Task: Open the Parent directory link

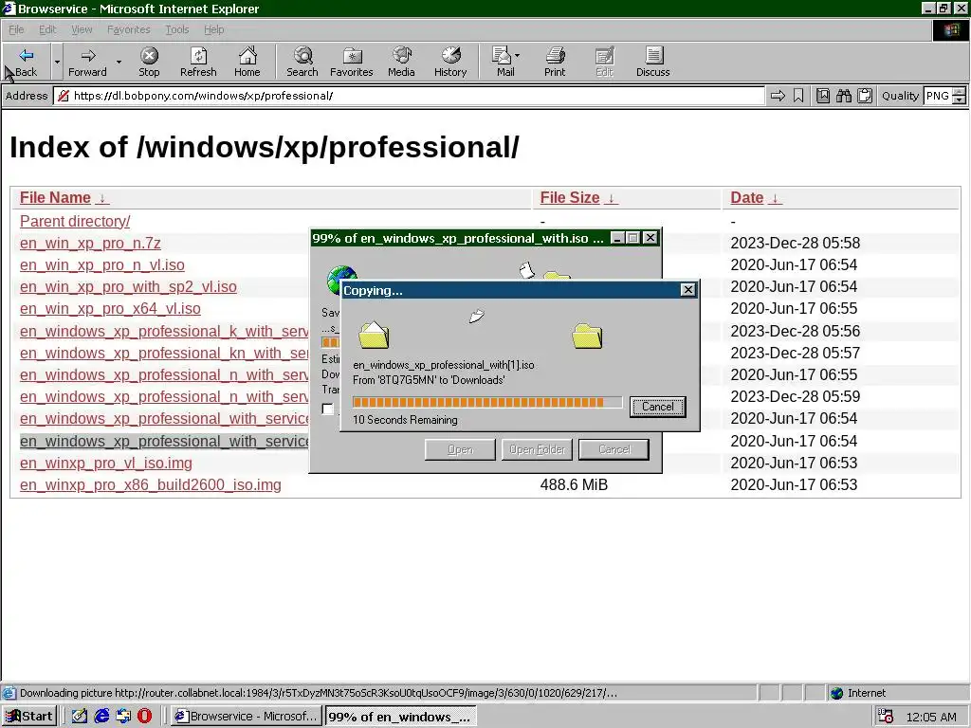Action: click(75, 221)
